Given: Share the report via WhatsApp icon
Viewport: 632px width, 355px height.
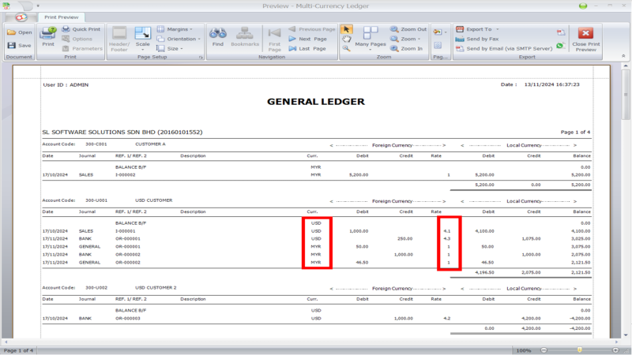Looking at the screenshot, I should 560,46.
